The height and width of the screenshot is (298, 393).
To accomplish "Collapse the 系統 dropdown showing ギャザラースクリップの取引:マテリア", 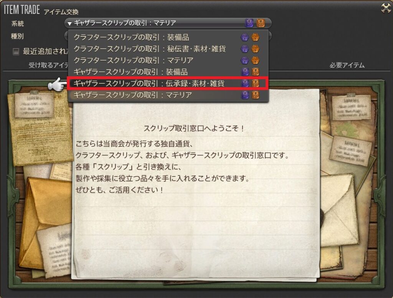I will click(x=168, y=23).
